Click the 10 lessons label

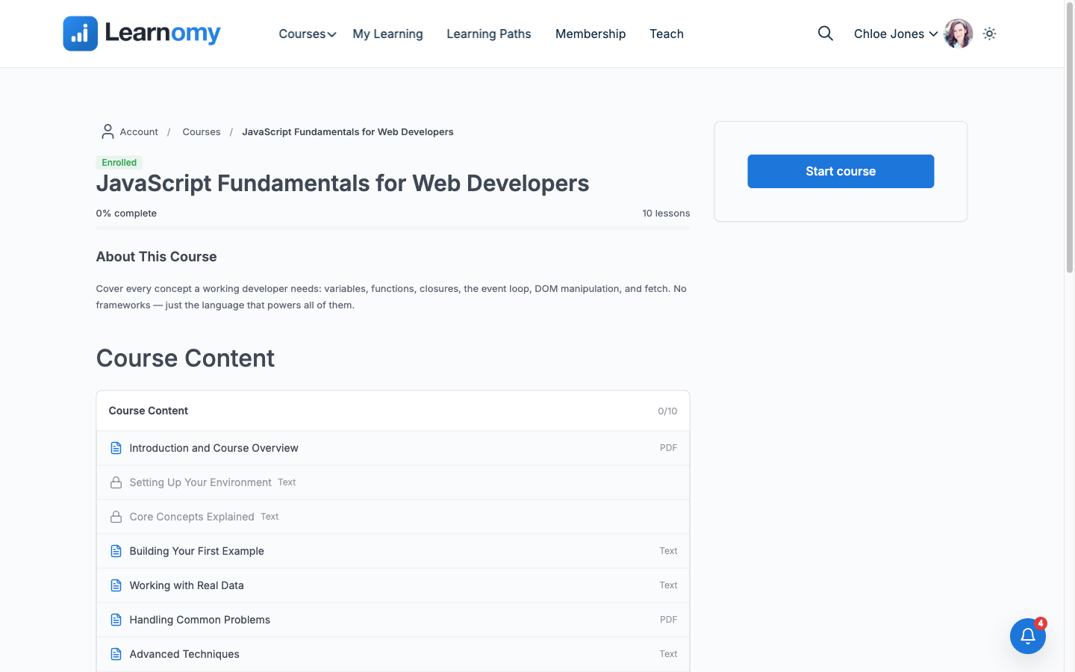(666, 213)
